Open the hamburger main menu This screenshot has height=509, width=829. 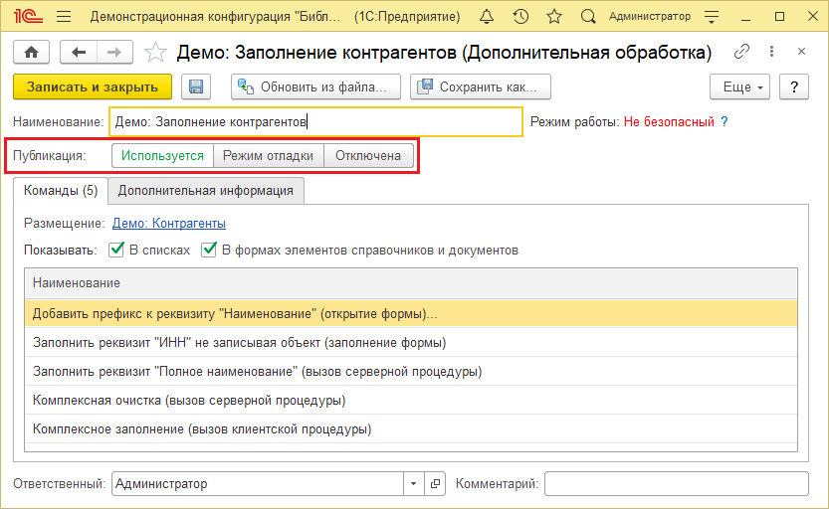point(64,17)
